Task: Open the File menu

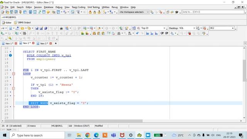Action: tap(7, 7)
